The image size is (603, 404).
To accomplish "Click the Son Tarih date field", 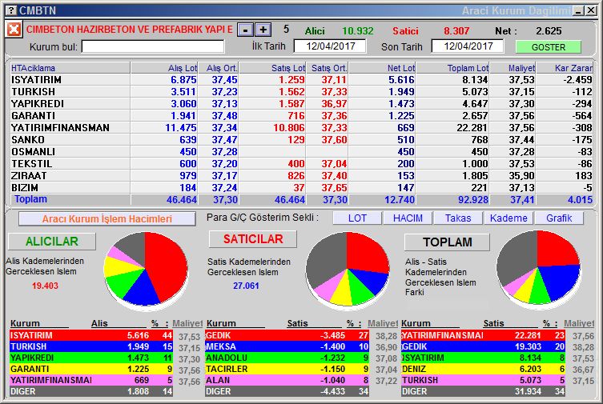I will (x=468, y=46).
